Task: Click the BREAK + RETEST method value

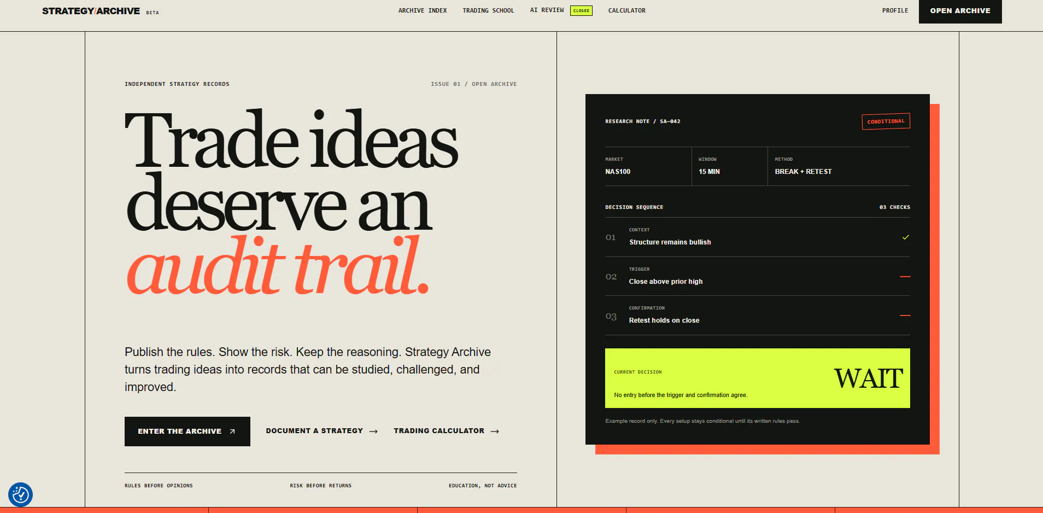Action: [x=803, y=172]
